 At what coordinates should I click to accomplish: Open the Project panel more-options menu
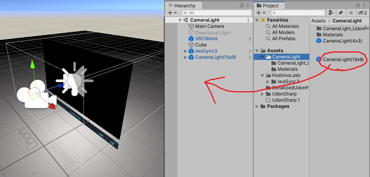click(365, 5)
